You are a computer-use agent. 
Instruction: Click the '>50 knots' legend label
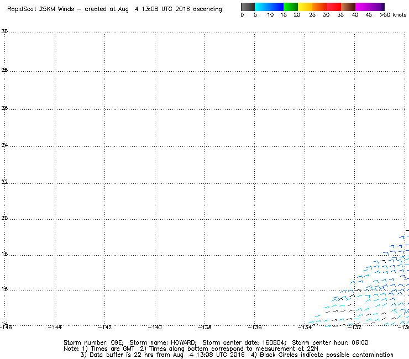point(393,15)
